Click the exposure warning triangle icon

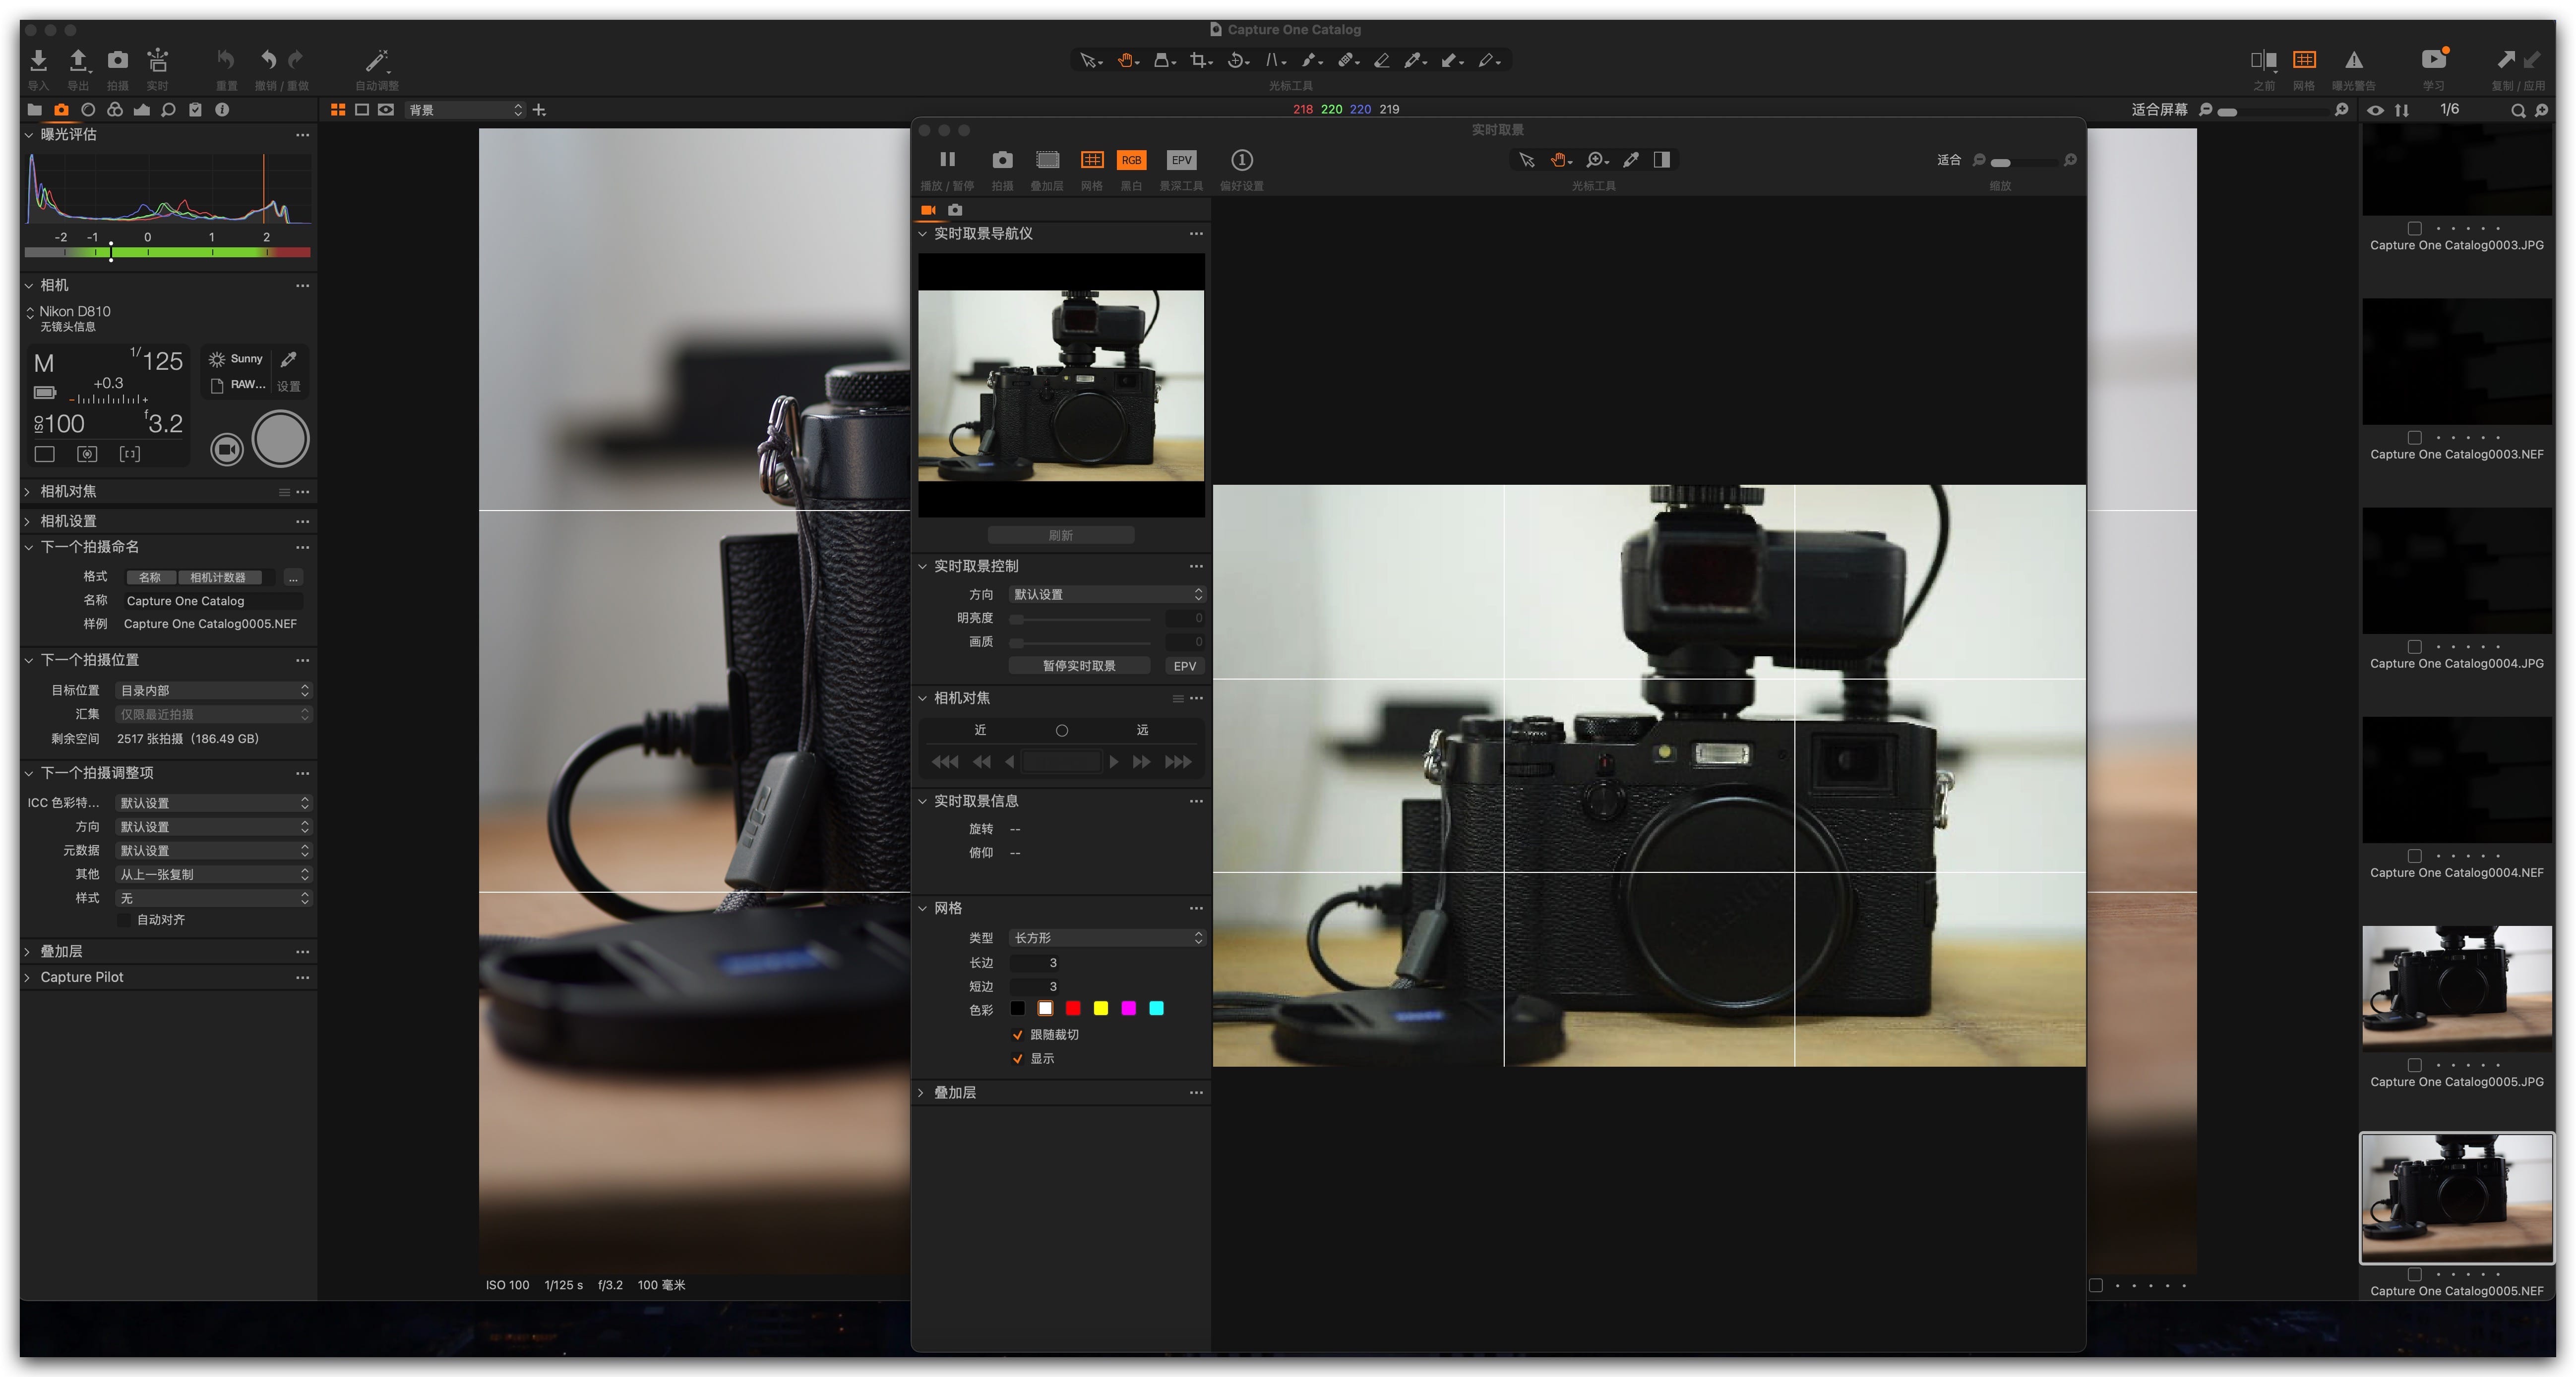pyautogui.click(x=2354, y=60)
